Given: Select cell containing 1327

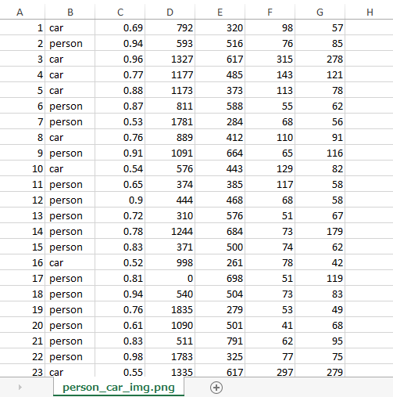Looking at the screenshot, I should pyautogui.click(x=170, y=59).
